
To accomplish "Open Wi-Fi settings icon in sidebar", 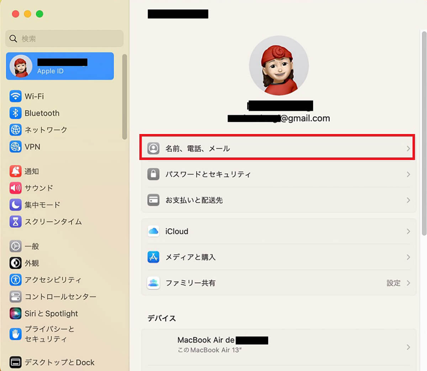I will (x=15, y=96).
